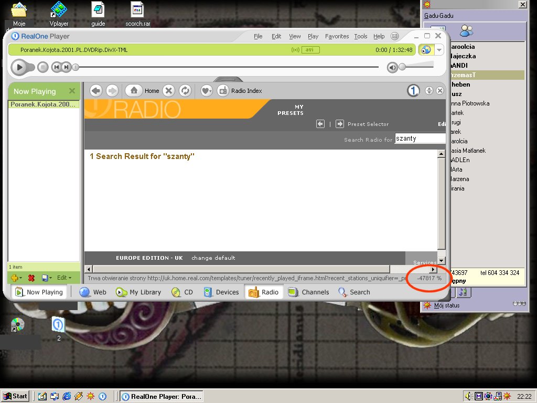Click the RealOne Play button
Viewport: 537px width, 403px height.
pos(19,67)
